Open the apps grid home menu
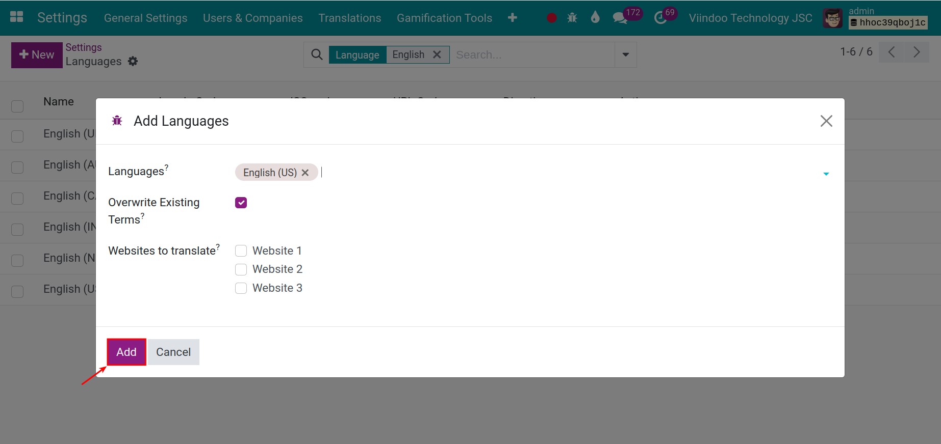The height and width of the screenshot is (444, 941). pos(17,17)
